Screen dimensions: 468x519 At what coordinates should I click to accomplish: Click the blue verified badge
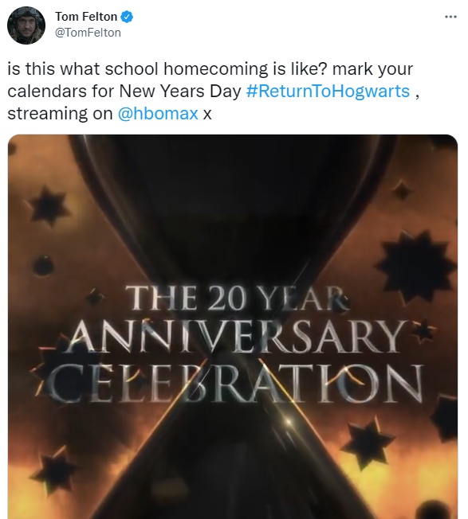click(x=127, y=17)
